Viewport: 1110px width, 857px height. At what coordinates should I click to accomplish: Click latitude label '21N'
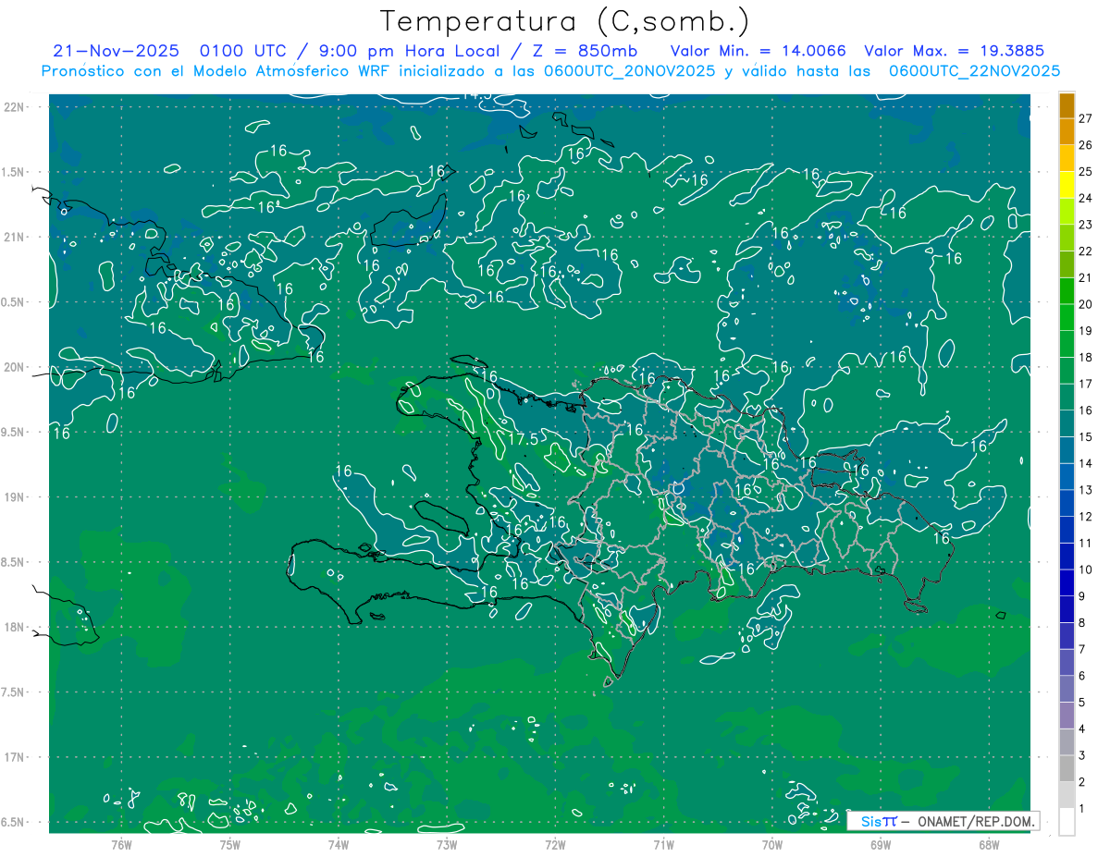click(16, 237)
